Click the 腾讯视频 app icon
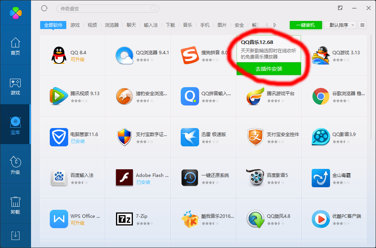Screen dimensions: 376x248 click(59, 96)
